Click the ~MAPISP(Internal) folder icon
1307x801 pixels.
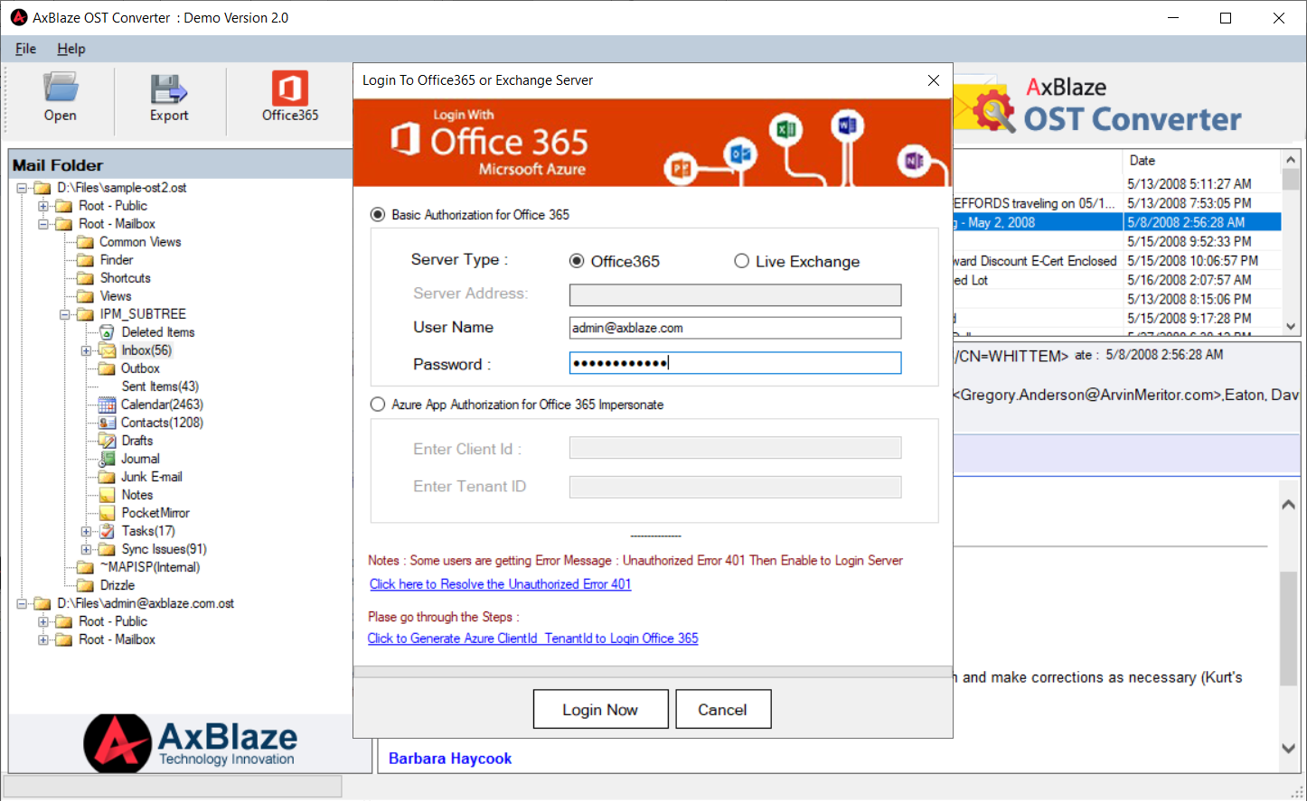tap(85, 567)
